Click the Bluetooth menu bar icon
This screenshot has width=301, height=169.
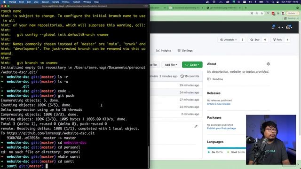point(255,2)
